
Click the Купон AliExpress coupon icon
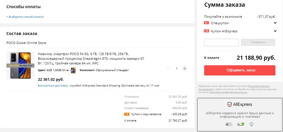[x=206, y=31]
